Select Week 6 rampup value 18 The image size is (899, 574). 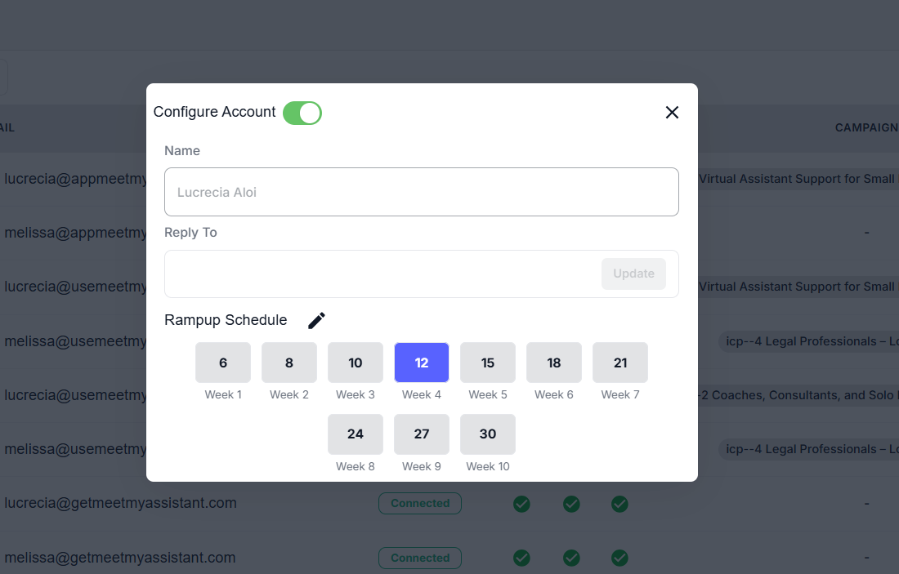(x=554, y=363)
